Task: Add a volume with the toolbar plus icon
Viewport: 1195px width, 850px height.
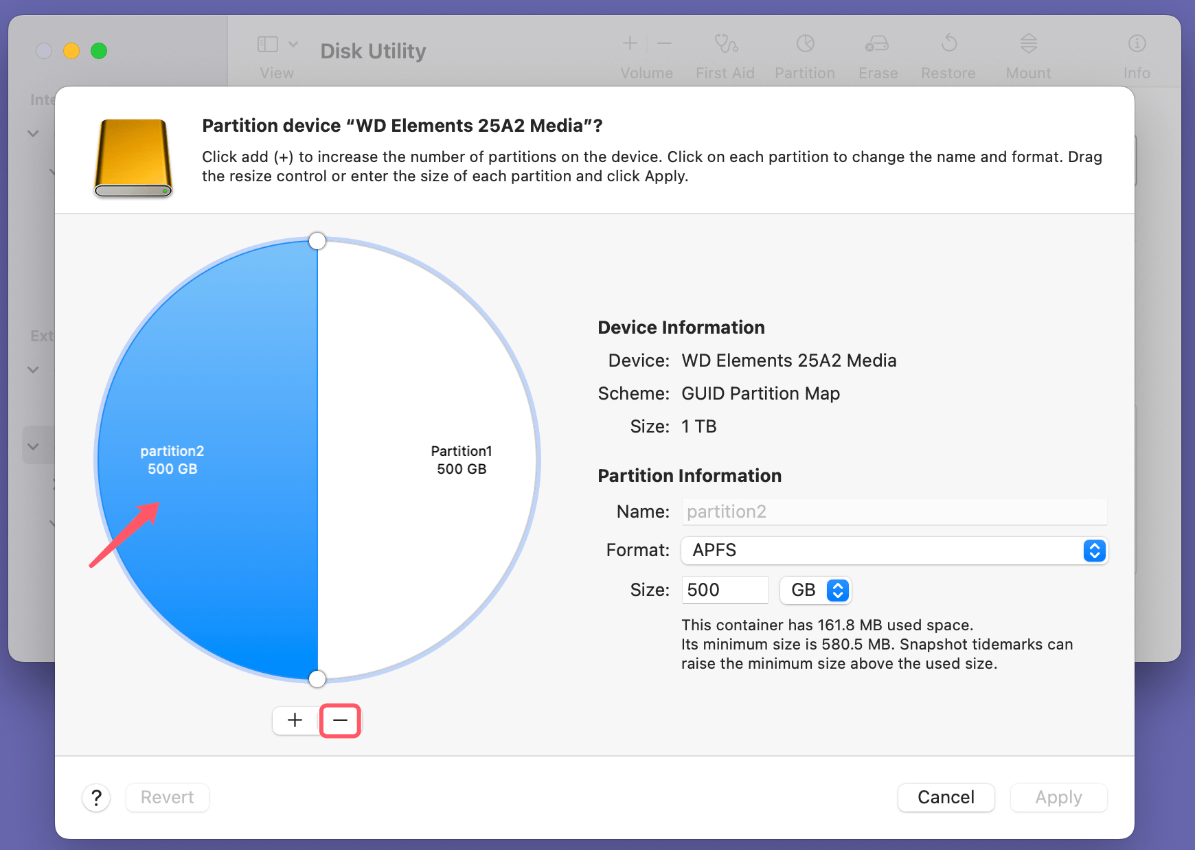Action: coord(629,43)
